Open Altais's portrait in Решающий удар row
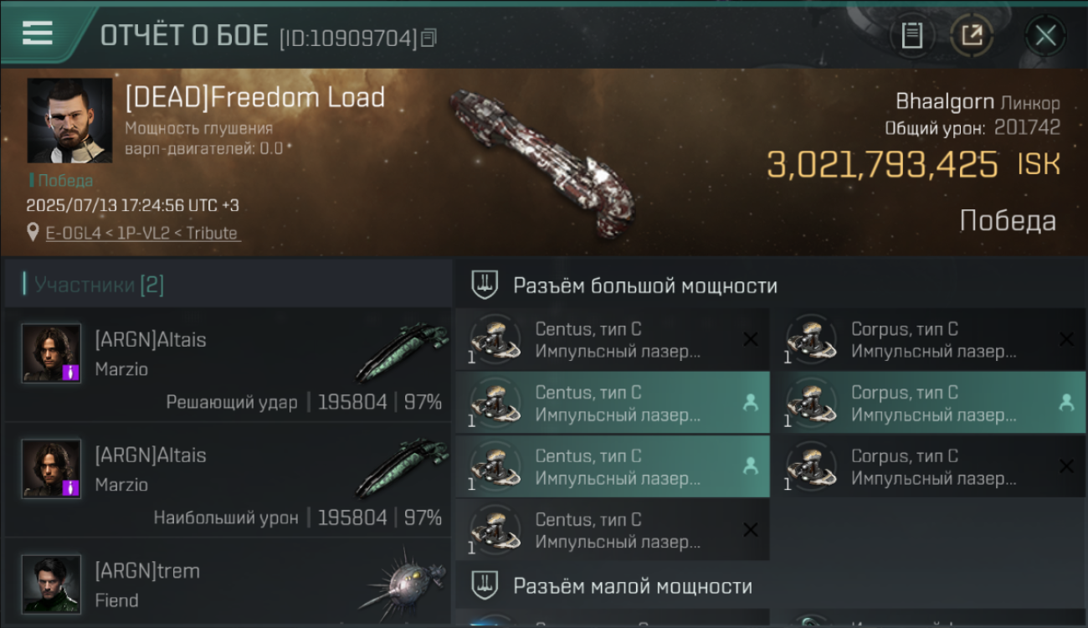 pos(51,353)
